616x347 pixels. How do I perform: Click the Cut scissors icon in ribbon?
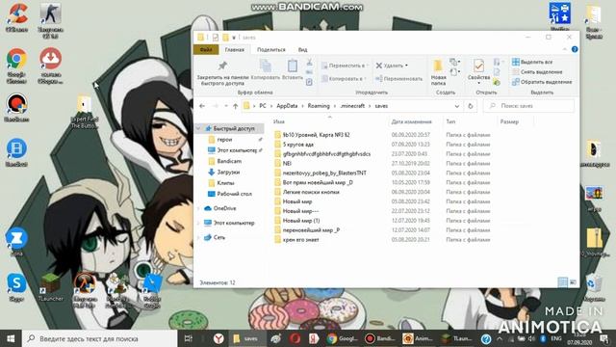[310, 62]
